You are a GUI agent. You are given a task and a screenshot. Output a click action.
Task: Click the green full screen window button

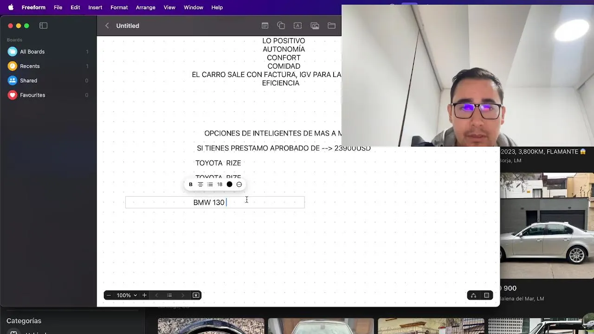27,26
